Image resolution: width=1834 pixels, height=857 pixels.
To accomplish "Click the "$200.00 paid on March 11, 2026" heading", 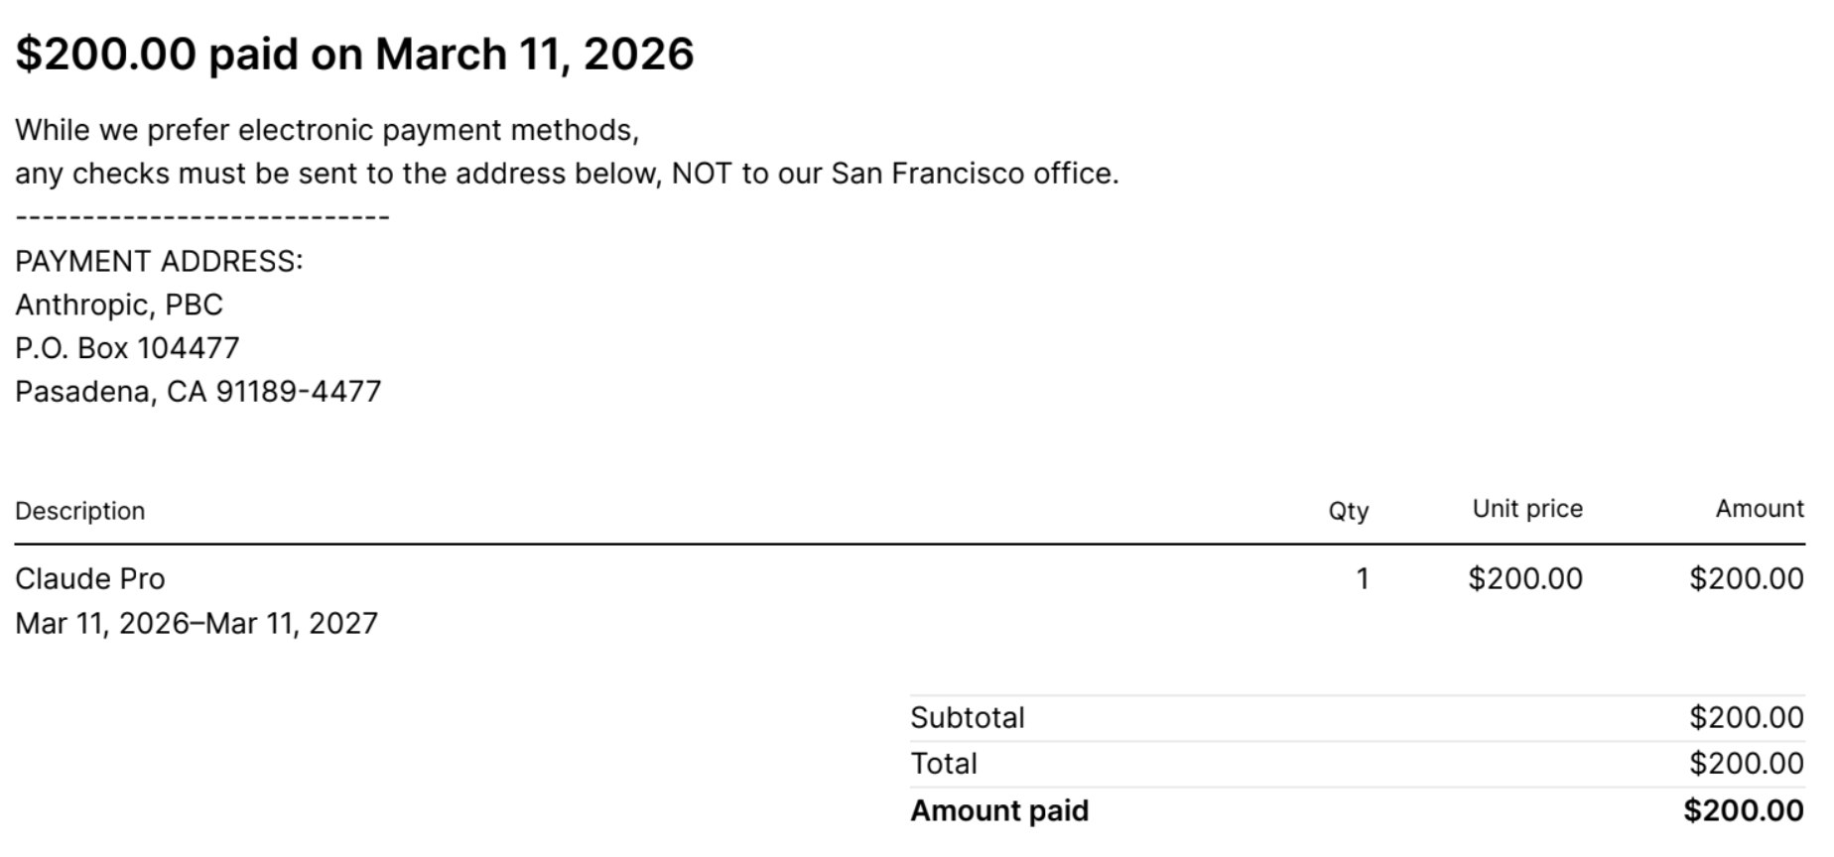I will [354, 54].
